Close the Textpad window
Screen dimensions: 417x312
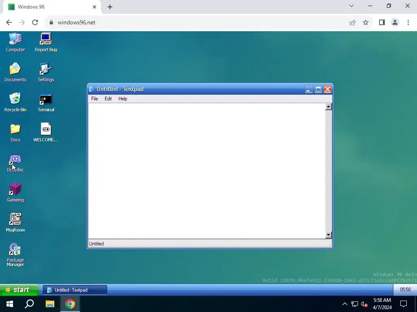click(328, 89)
